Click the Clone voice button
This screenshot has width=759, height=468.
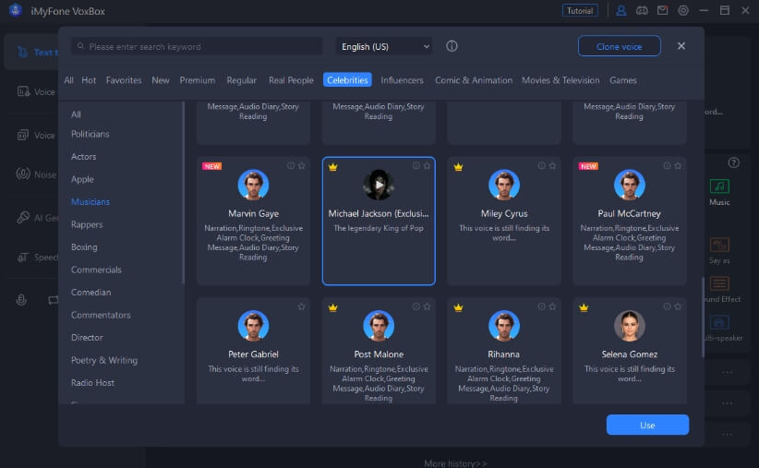coord(619,46)
